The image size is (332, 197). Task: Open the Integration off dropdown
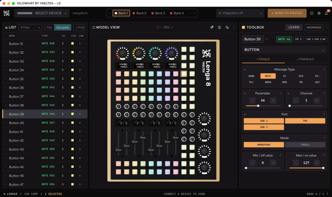click(241, 13)
